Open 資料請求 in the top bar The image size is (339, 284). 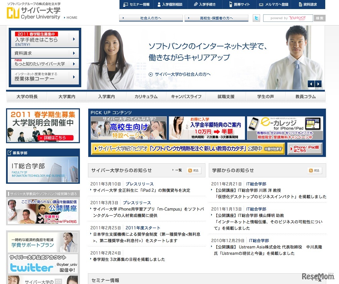click(308, 4)
